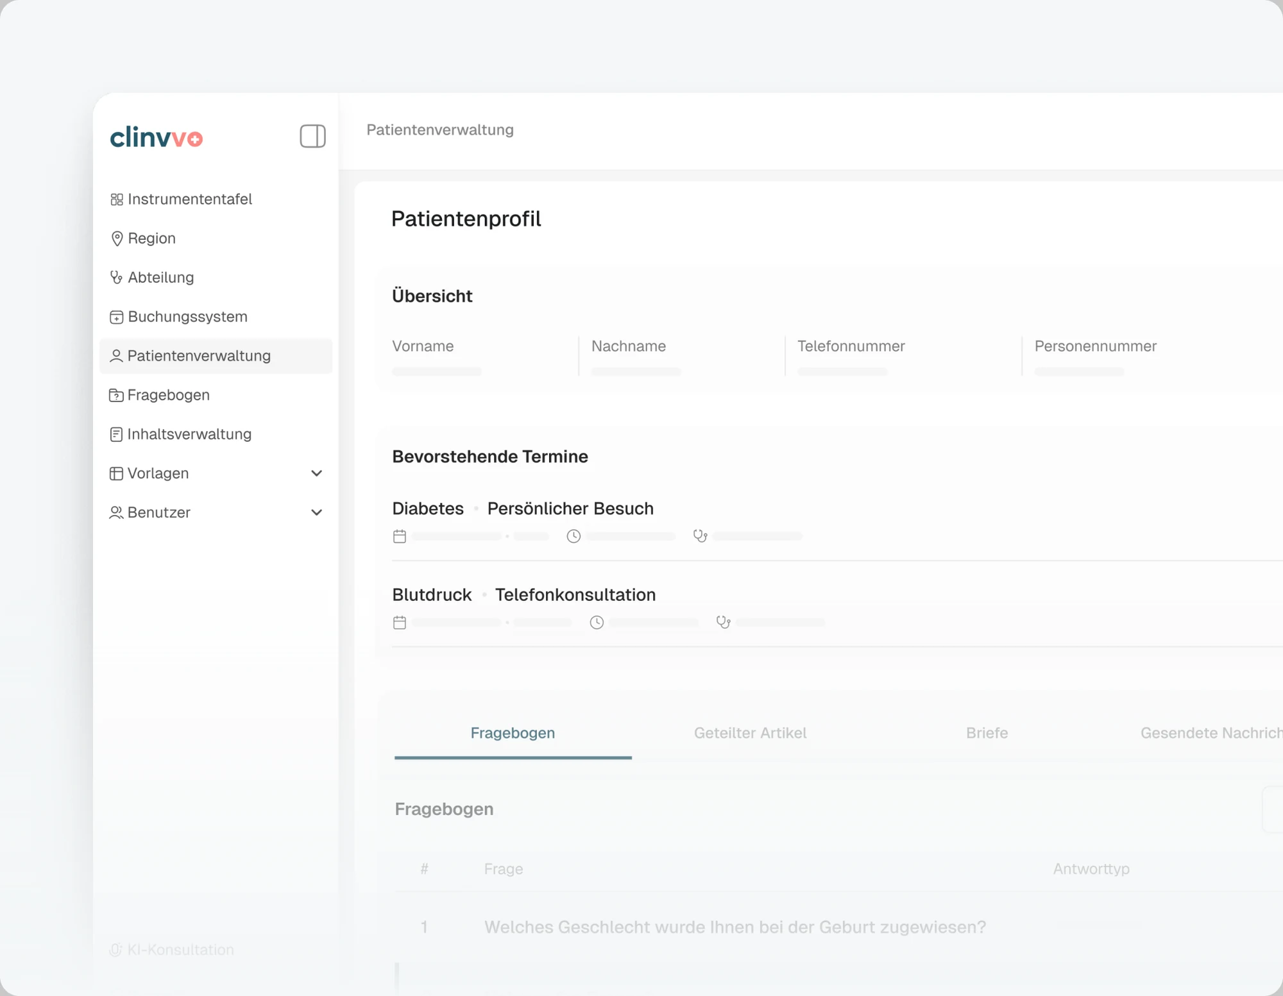Click the stethoscope icon under Blutdruck appointment
1283x996 pixels.
(724, 622)
